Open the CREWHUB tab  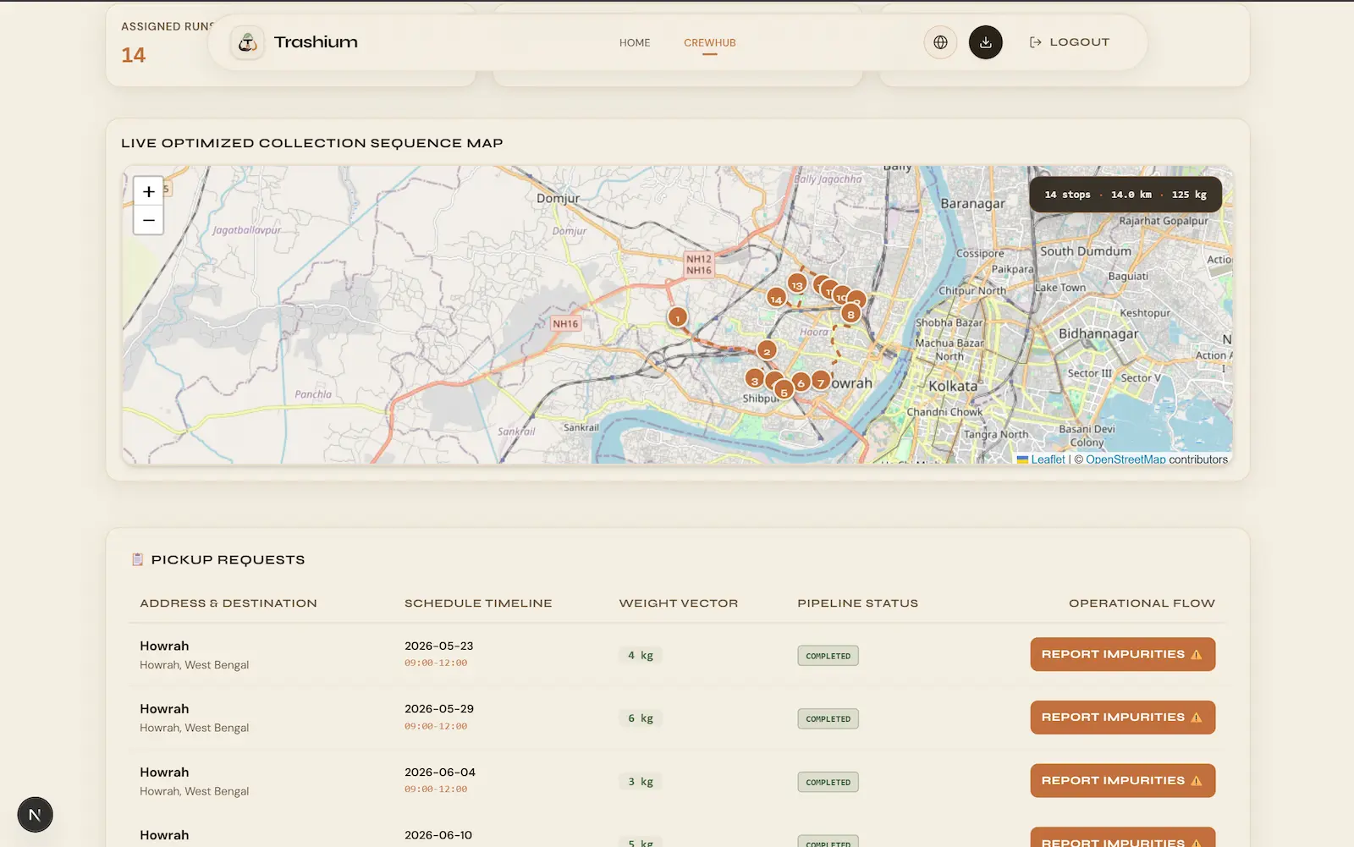(x=710, y=42)
